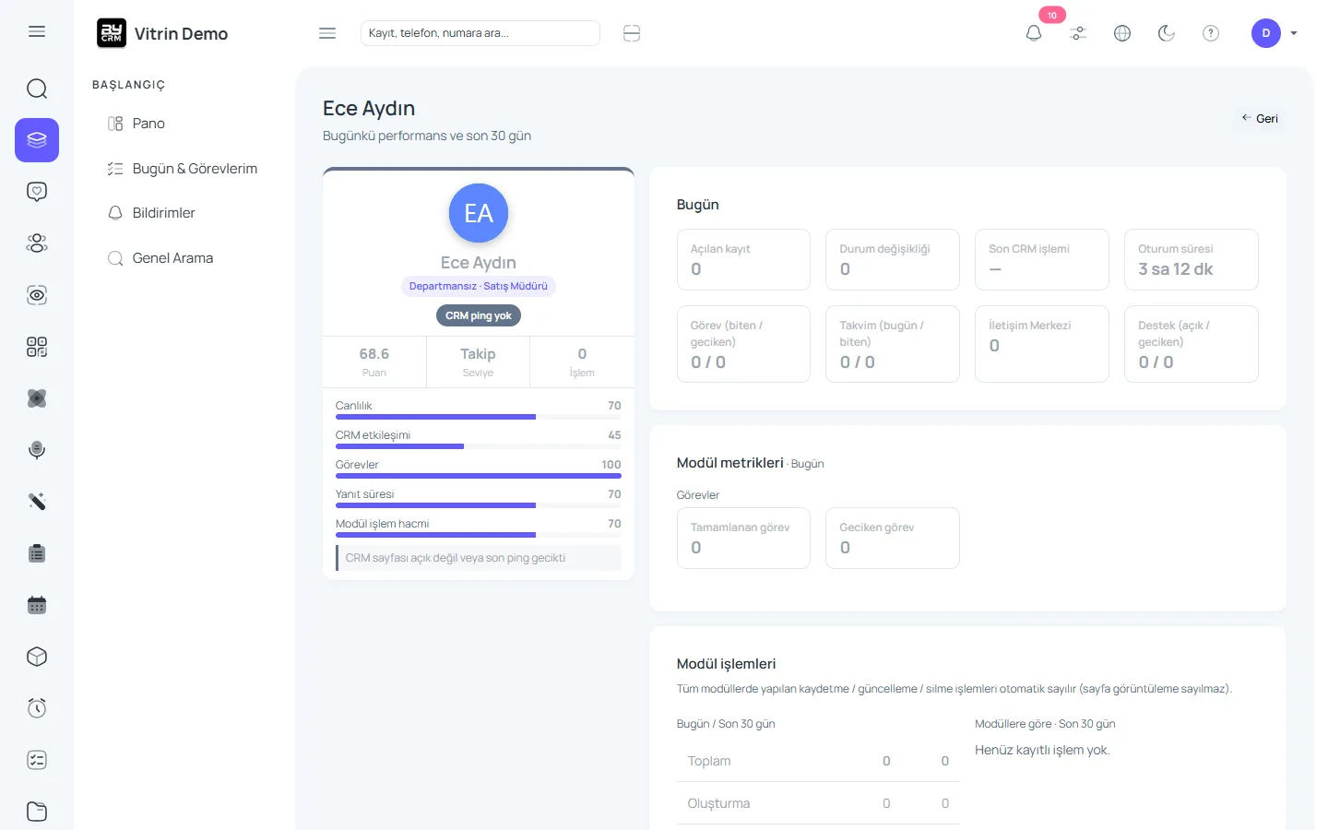Open the checklist sidebar icon
Image resolution: width=1328 pixels, height=830 pixels.
37,760
